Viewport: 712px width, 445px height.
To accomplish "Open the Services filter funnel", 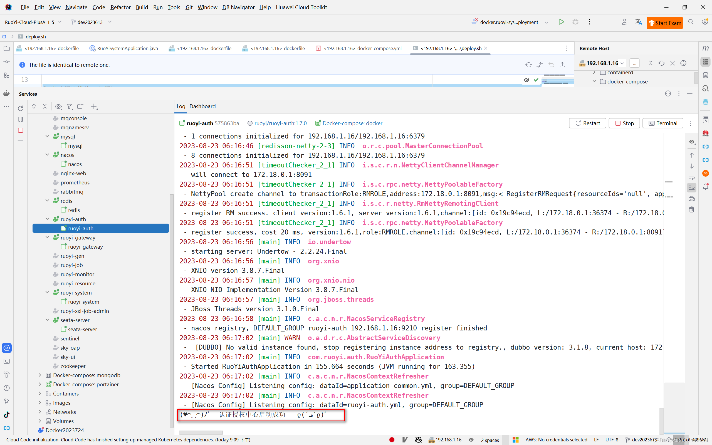I will coord(70,106).
